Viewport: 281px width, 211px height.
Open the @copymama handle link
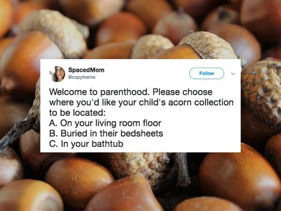coord(81,77)
